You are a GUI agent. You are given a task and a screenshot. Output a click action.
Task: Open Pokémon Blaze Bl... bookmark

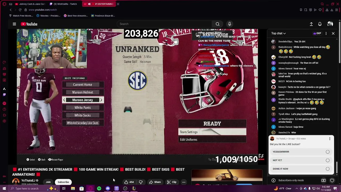(103, 16)
